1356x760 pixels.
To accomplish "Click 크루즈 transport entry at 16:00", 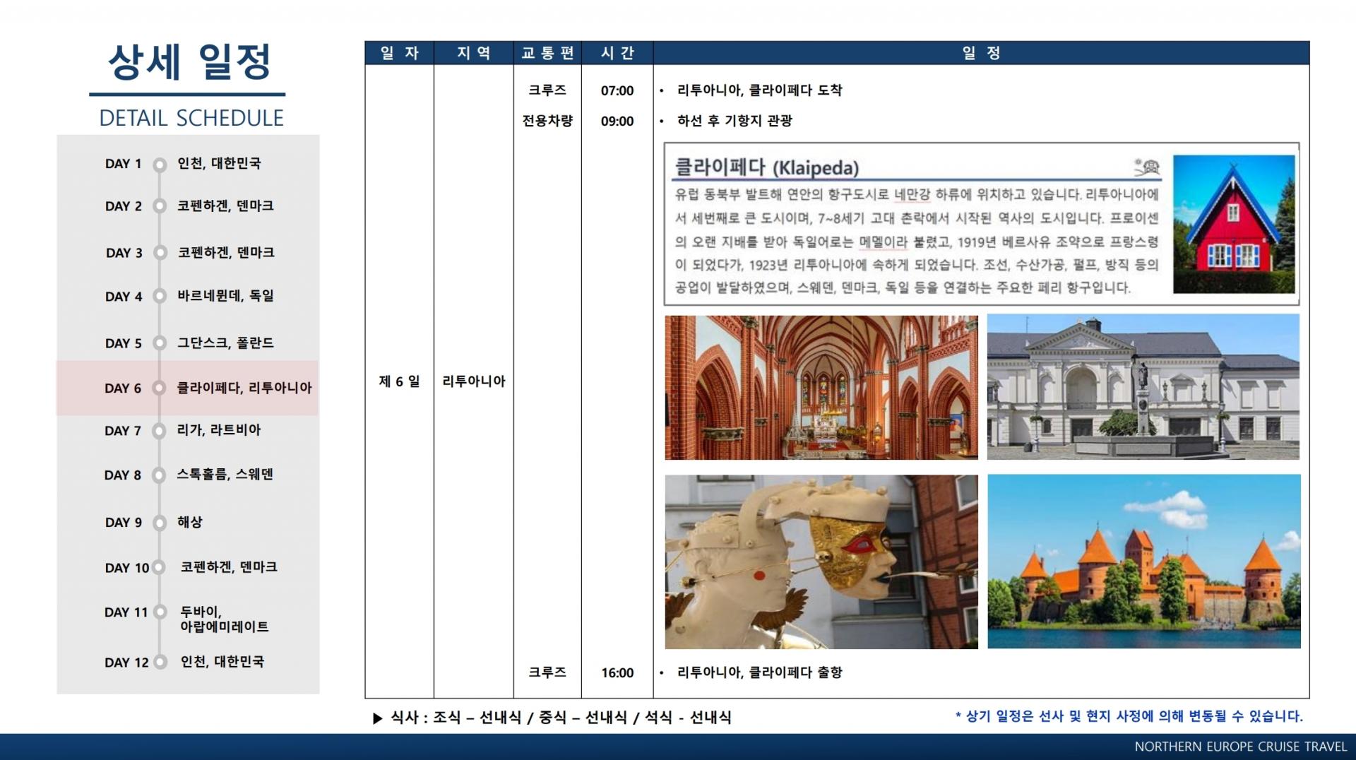I will click(547, 672).
